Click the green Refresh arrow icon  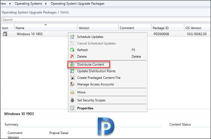tap(72, 50)
